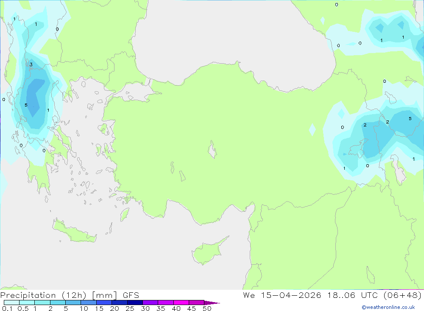The width and height of the screenshot is (424, 311).
Task: Select the legend swatch between 35 and 40
Action: 165,303
